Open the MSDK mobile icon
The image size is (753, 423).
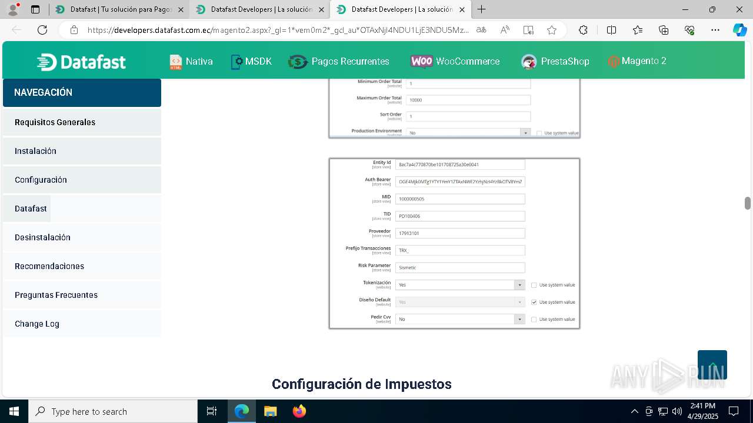[236, 62]
